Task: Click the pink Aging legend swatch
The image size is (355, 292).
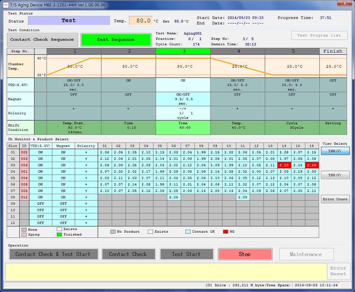Action: point(24,235)
